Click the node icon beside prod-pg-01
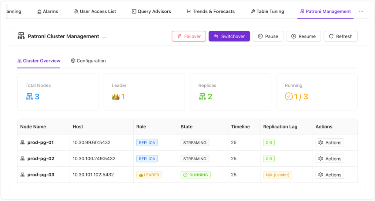 click(x=22, y=142)
